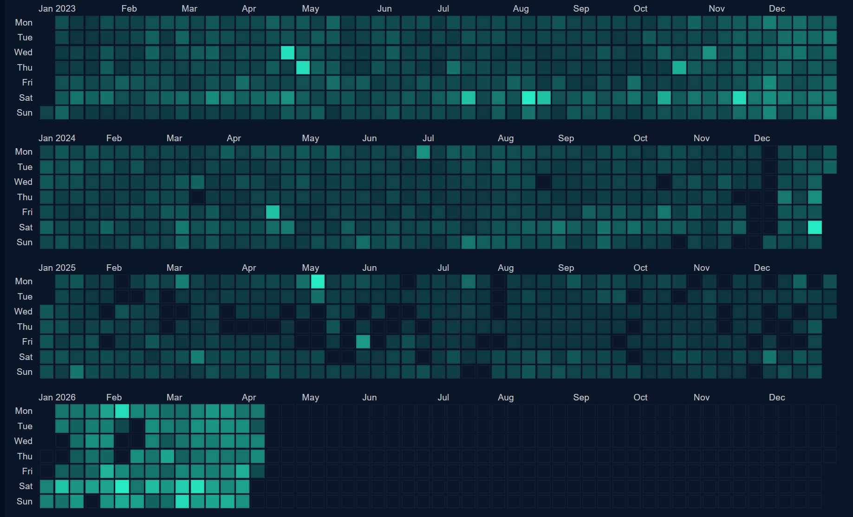Select the Sun row label of the 2024 heatmap
The width and height of the screenshot is (853, 517).
coord(25,242)
